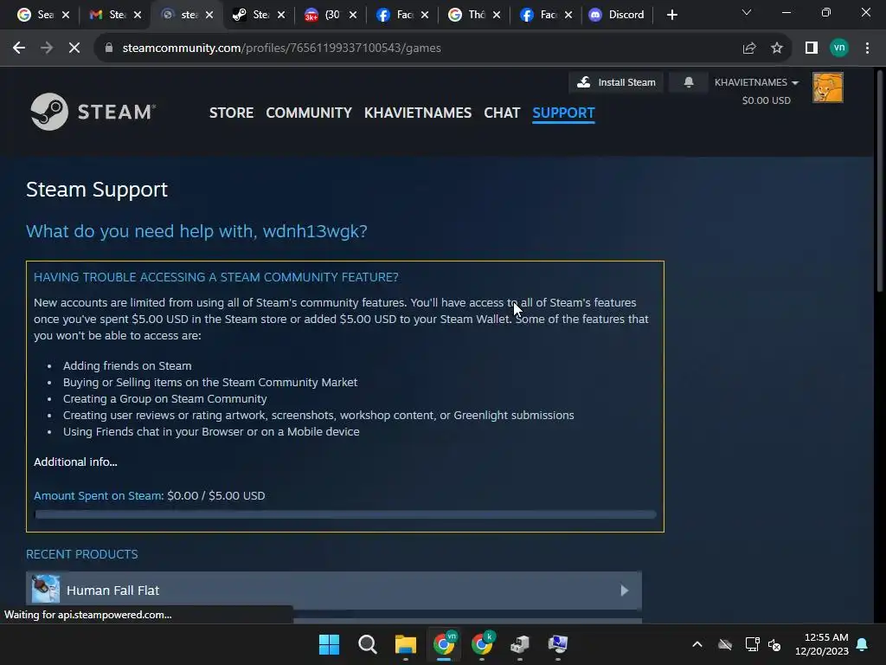This screenshot has height=665, width=886.
Task: Expand Human Fall Flat row arrow
Action: (624, 591)
